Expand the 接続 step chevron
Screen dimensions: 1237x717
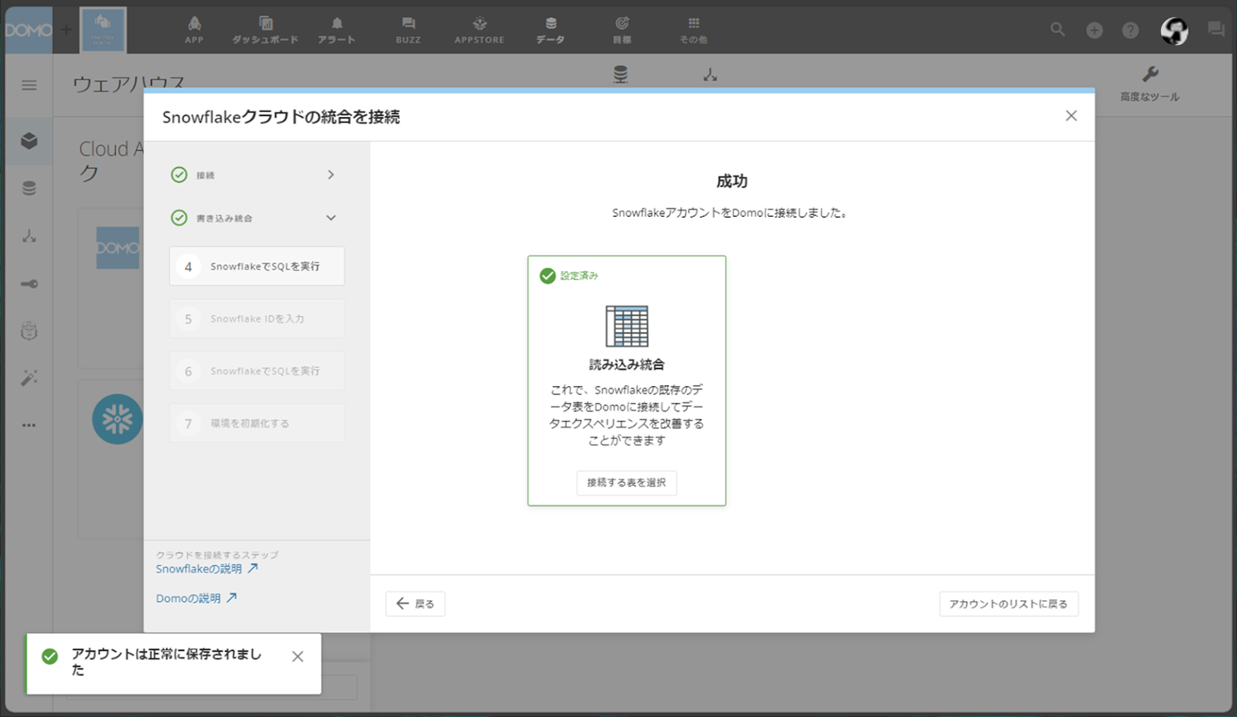(x=331, y=175)
